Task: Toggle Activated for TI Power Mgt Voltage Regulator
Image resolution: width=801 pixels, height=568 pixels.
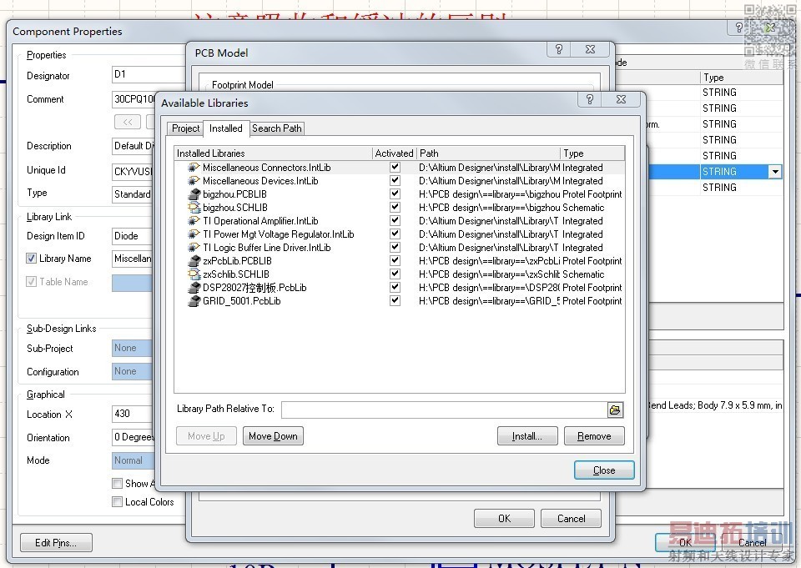Action: pos(395,234)
